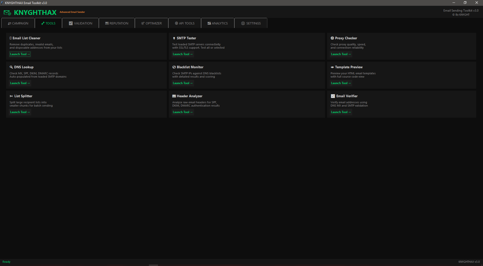The image size is (483, 266).
Task: Launch the Proxy Checker tool
Action: [341, 54]
